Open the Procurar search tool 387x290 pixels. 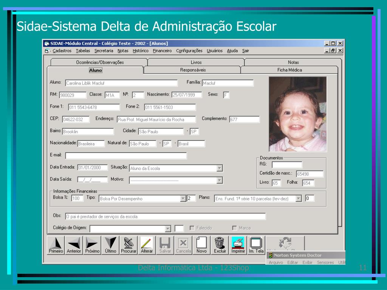click(128, 245)
